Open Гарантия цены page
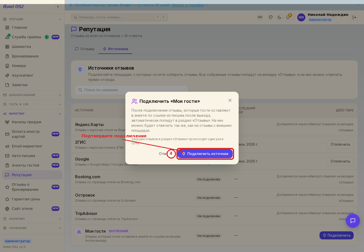Image resolution: width=364 pixels, height=252 pixels. point(32,199)
